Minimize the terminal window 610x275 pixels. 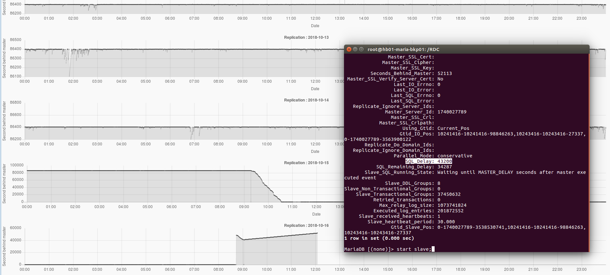(x=355, y=49)
